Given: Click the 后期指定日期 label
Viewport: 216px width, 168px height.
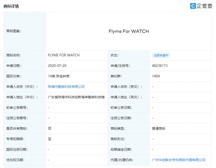Looking at the screenshot, I should point(121,150).
